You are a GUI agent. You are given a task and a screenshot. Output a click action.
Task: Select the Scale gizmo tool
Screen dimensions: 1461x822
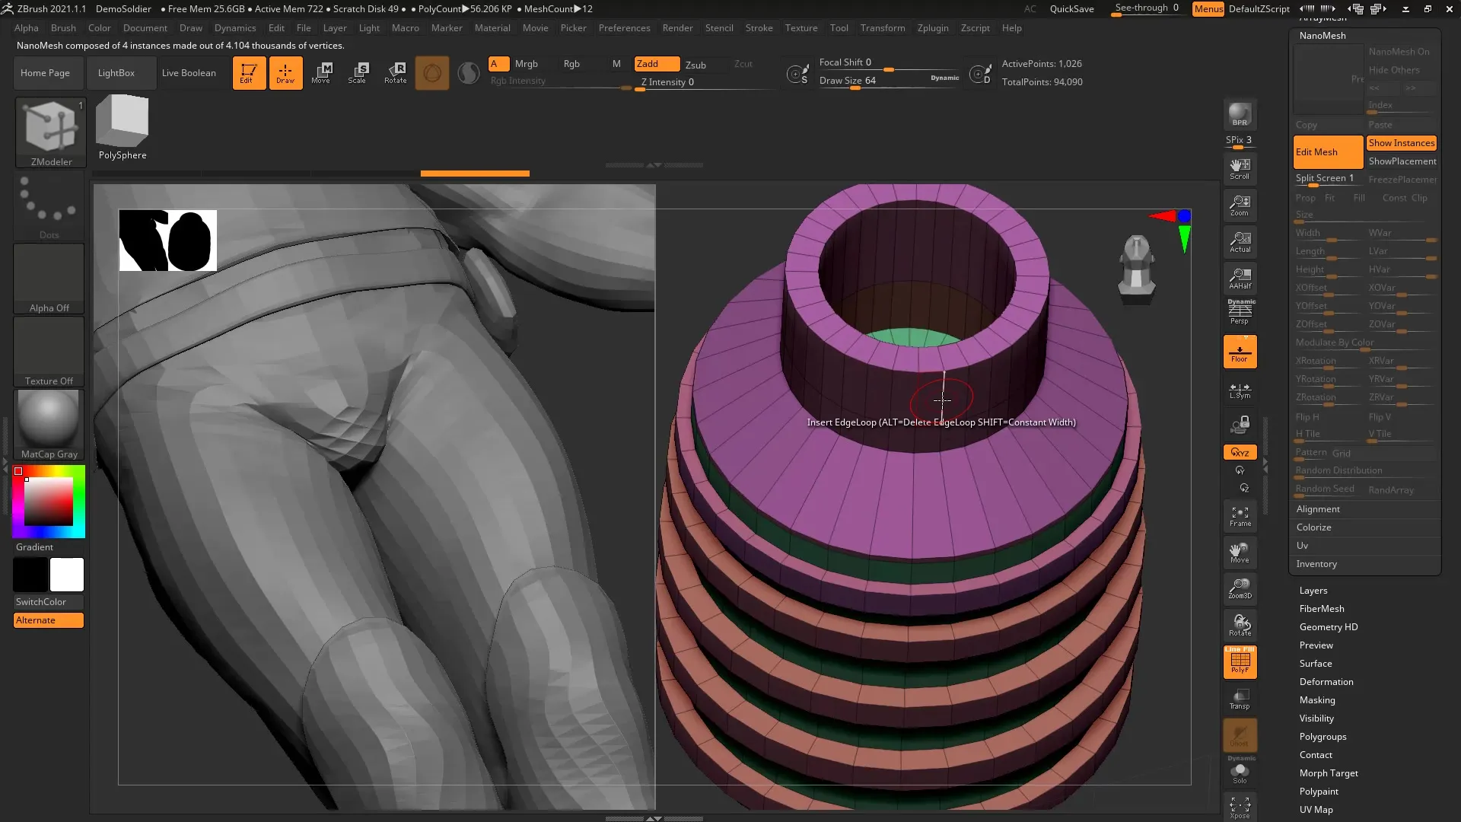point(358,73)
